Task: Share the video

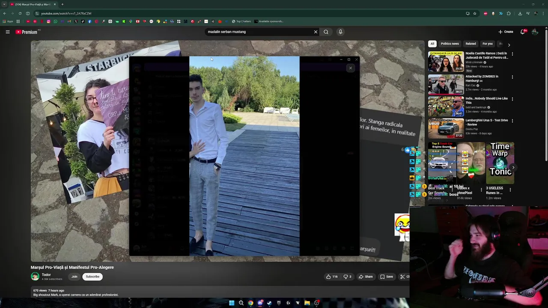Action: pyautogui.click(x=366, y=277)
